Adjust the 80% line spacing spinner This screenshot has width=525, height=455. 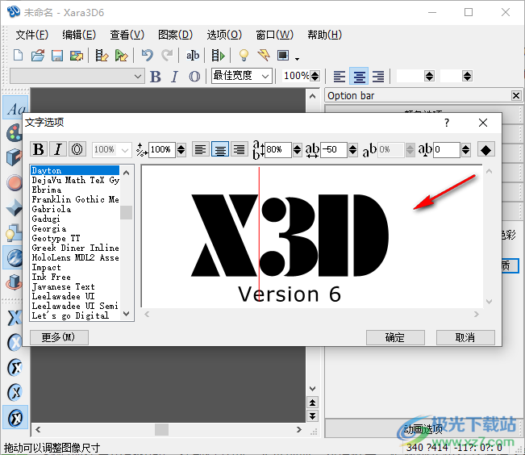pyautogui.click(x=298, y=149)
